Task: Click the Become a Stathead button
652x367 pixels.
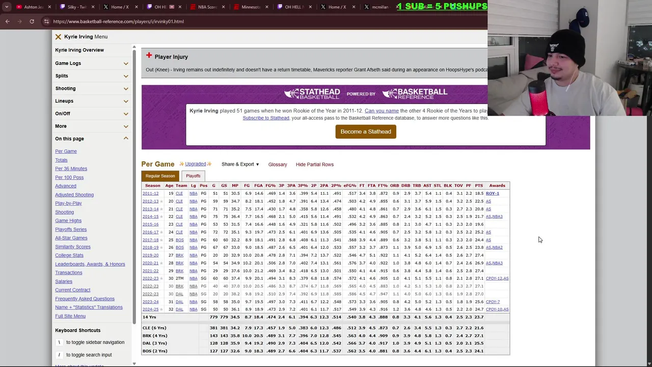Action: [x=366, y=132]
